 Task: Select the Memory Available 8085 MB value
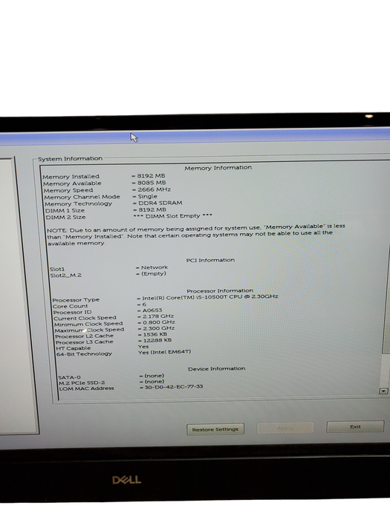152,183
